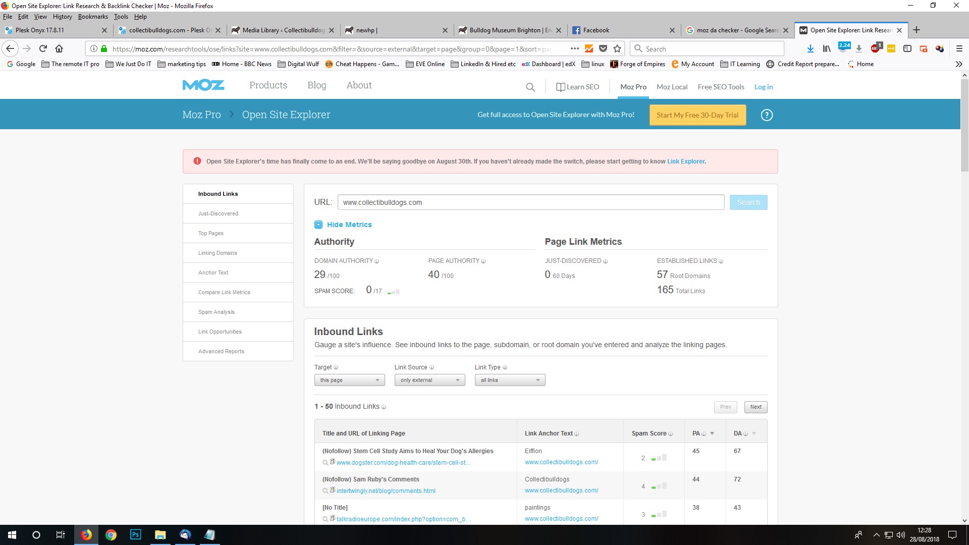Open Link Type dropdown 'all links'
This screenshot has width=969, height=545.
510,380
